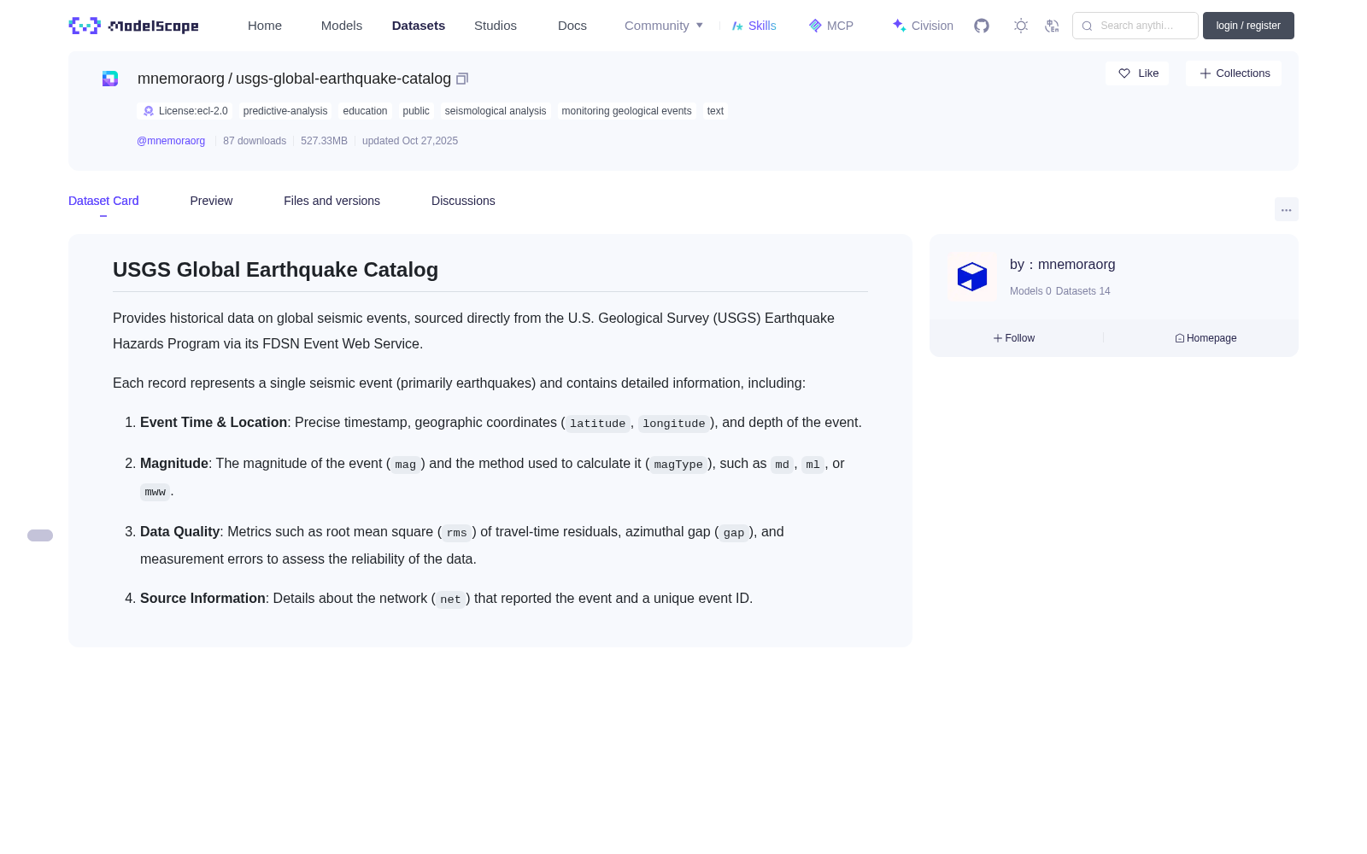Open the ModelScope logo homepage
The height and width of the screenshot is (854, 1367).
coord(133,26)
